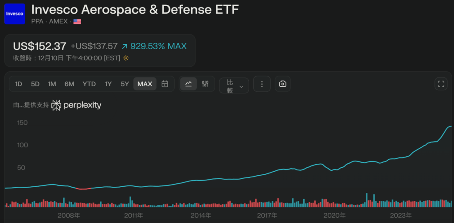This screenshot has height=223, width=454.
Task: Click the camera screenshot icon
Action: click(x=282, y=84)
